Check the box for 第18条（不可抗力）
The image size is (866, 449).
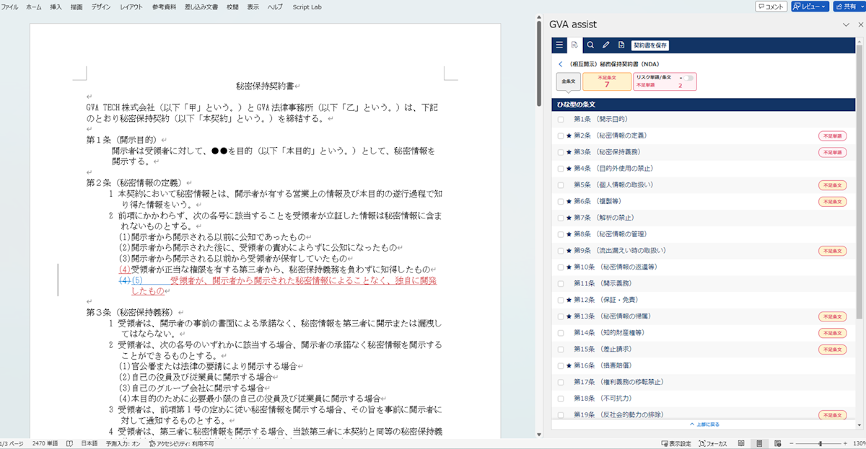tap(561, 399)
